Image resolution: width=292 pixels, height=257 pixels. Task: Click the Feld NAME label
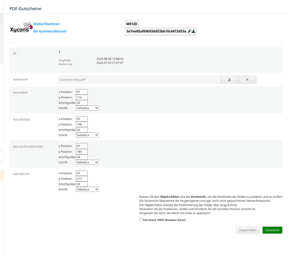[21, 93]
